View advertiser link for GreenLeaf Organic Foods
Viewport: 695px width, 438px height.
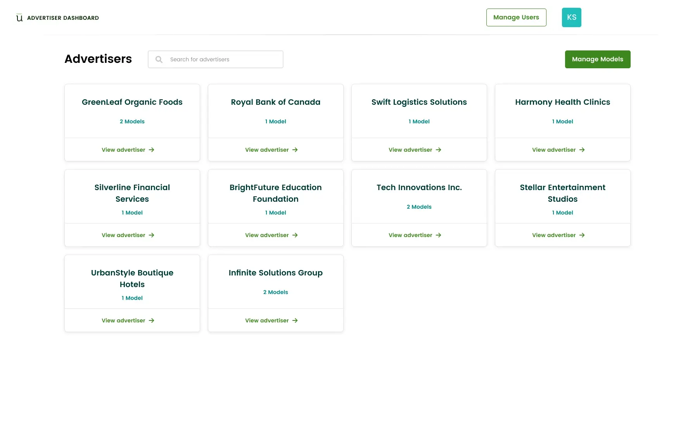[128, 150]
